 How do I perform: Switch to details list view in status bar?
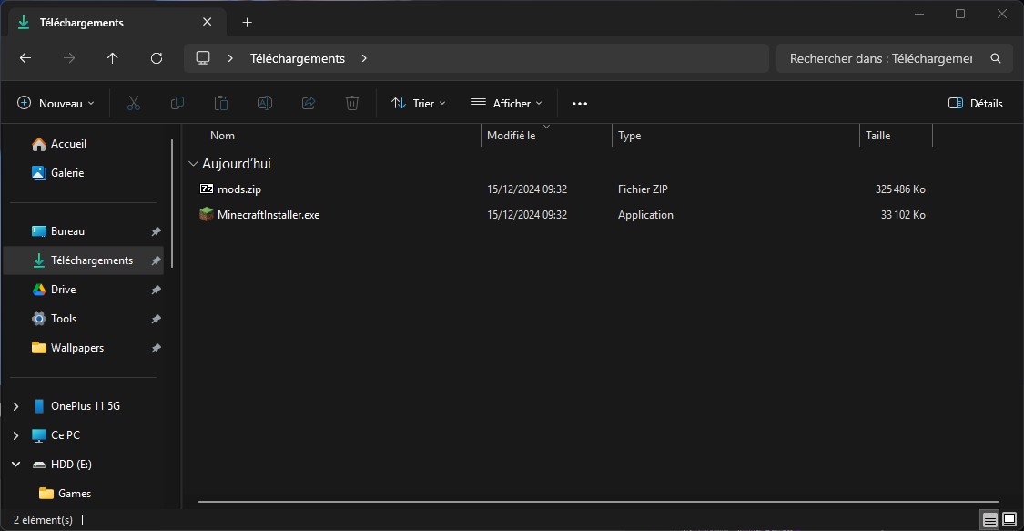[x=989, y=520]
